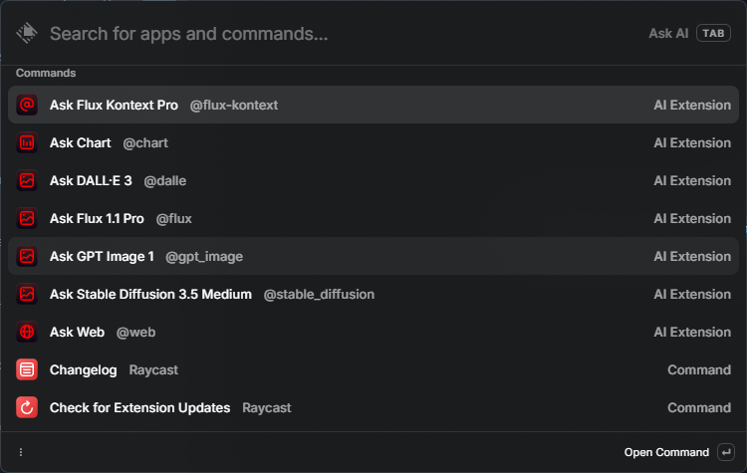Click the Ask GPT Image 1 image icon
Viewport: 747px width, 473px height.
tap(27, 256)
